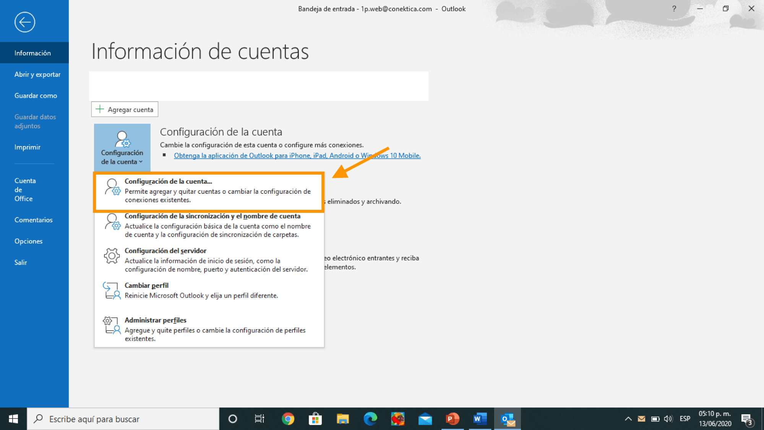Click the Windows search box

123,419
